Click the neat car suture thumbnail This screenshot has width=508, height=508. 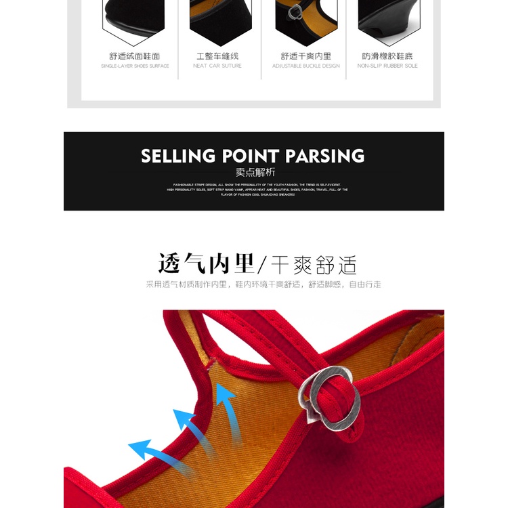[221, 22]
